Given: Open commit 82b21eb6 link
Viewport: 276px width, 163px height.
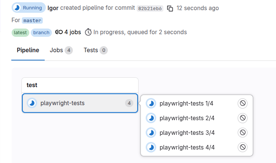Looking at the screenshot, I should coord(150,8).
